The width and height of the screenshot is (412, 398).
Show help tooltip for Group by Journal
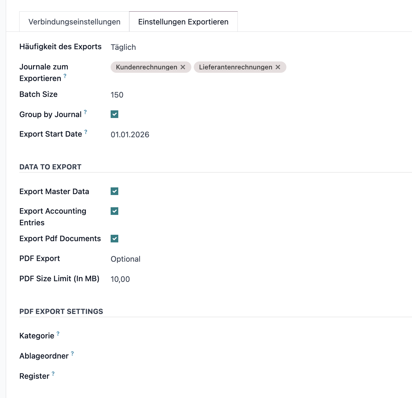85,112
